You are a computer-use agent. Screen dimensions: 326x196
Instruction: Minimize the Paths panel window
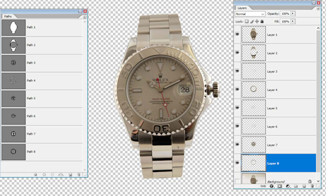tap(80, 11)
